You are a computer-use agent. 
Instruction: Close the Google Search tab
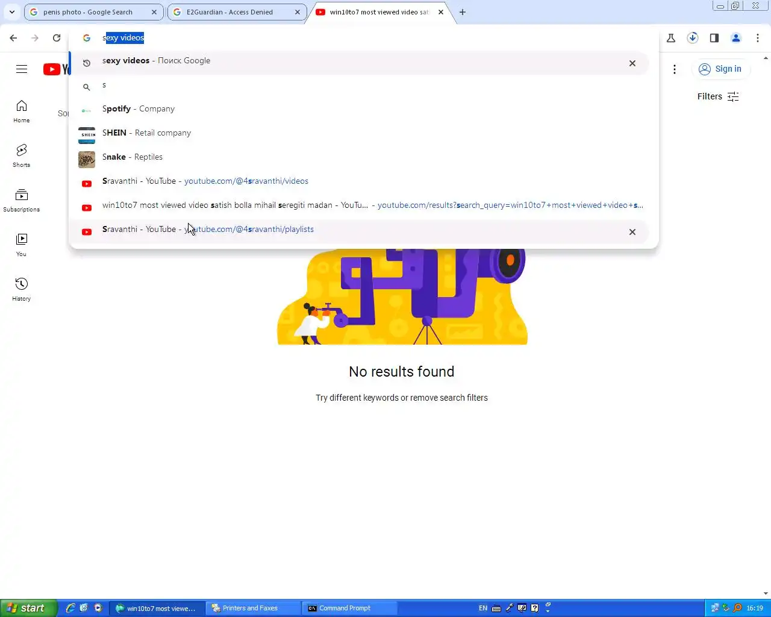pos(154,12)
